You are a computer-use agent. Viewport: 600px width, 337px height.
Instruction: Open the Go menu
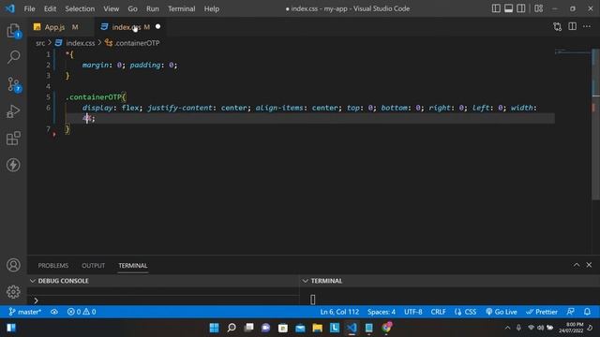point(132,8)
